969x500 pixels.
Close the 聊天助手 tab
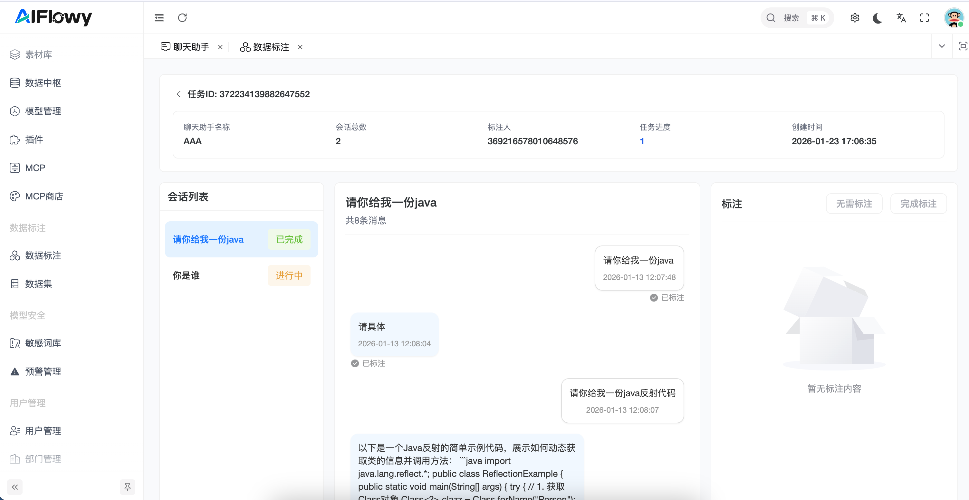click(220, 47)
